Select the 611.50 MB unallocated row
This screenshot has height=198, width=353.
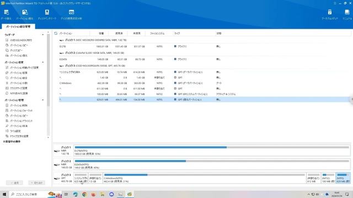(205, 89)
